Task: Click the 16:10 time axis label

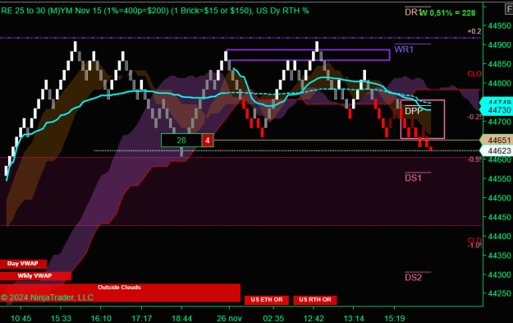Action: coord(101,318)
